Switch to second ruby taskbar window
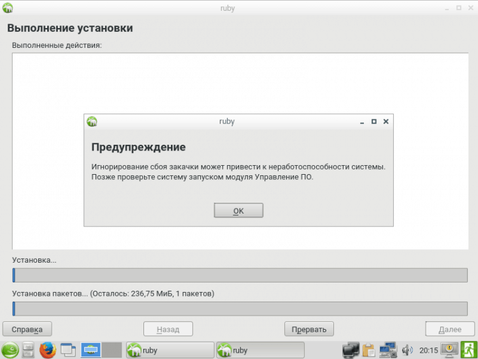Image resolution: width=478 pixels, height=359 pixels. coord(259,350)
